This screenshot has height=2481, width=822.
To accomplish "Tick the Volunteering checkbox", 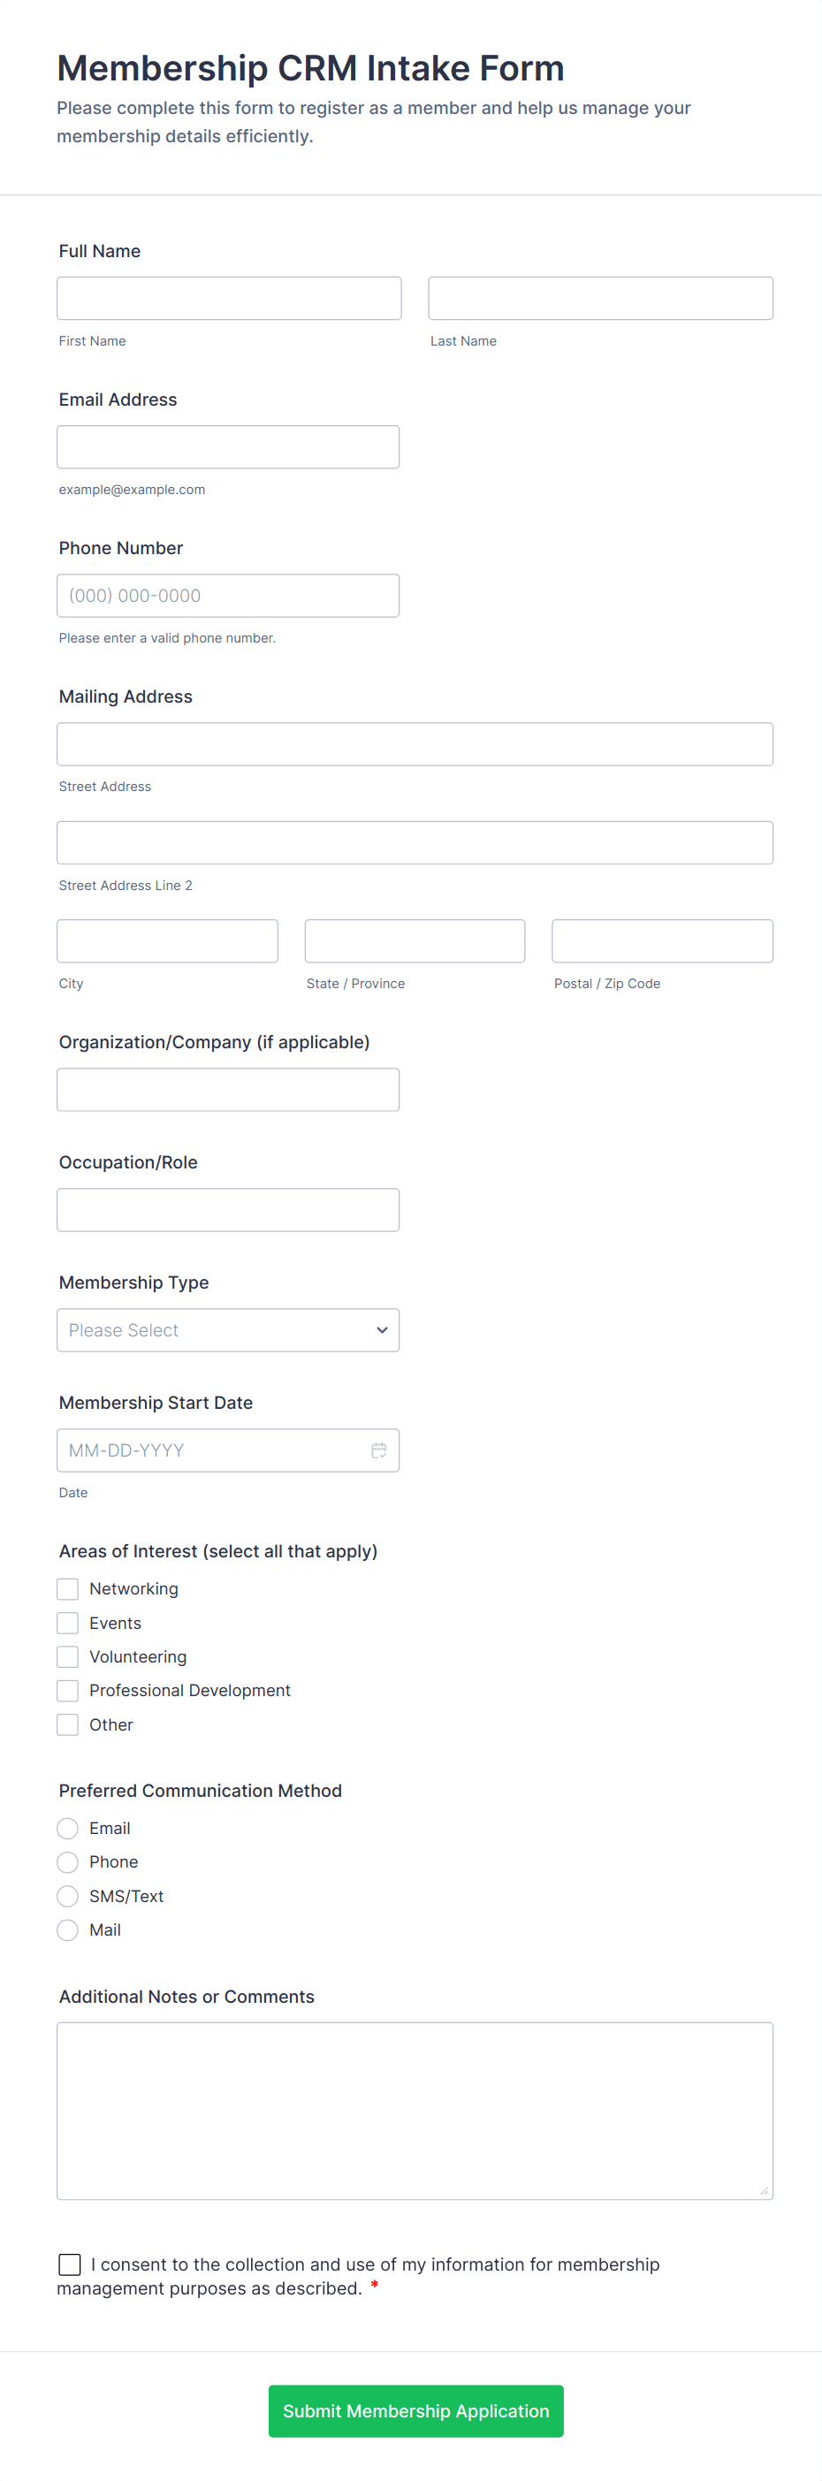I will 67,1656.
